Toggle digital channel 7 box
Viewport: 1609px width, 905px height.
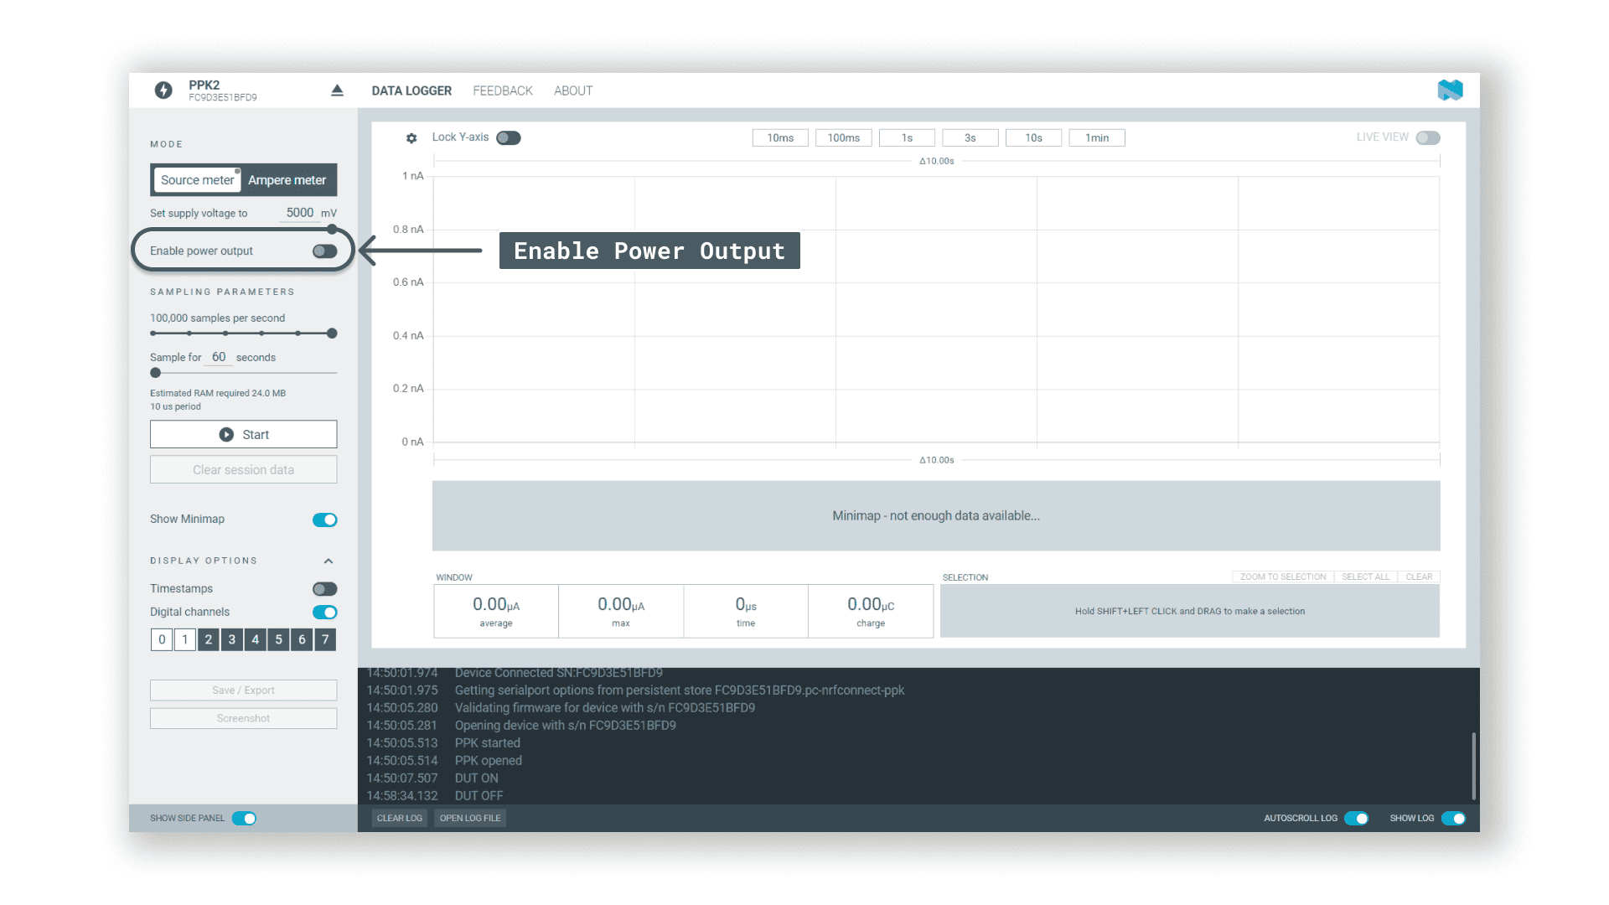tap(325, 639)
